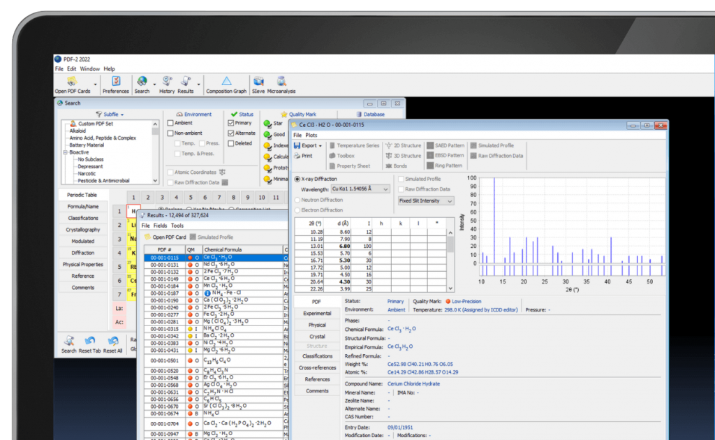
Task: Collapse the Bioactive tree node
Action: pos(65,152)
